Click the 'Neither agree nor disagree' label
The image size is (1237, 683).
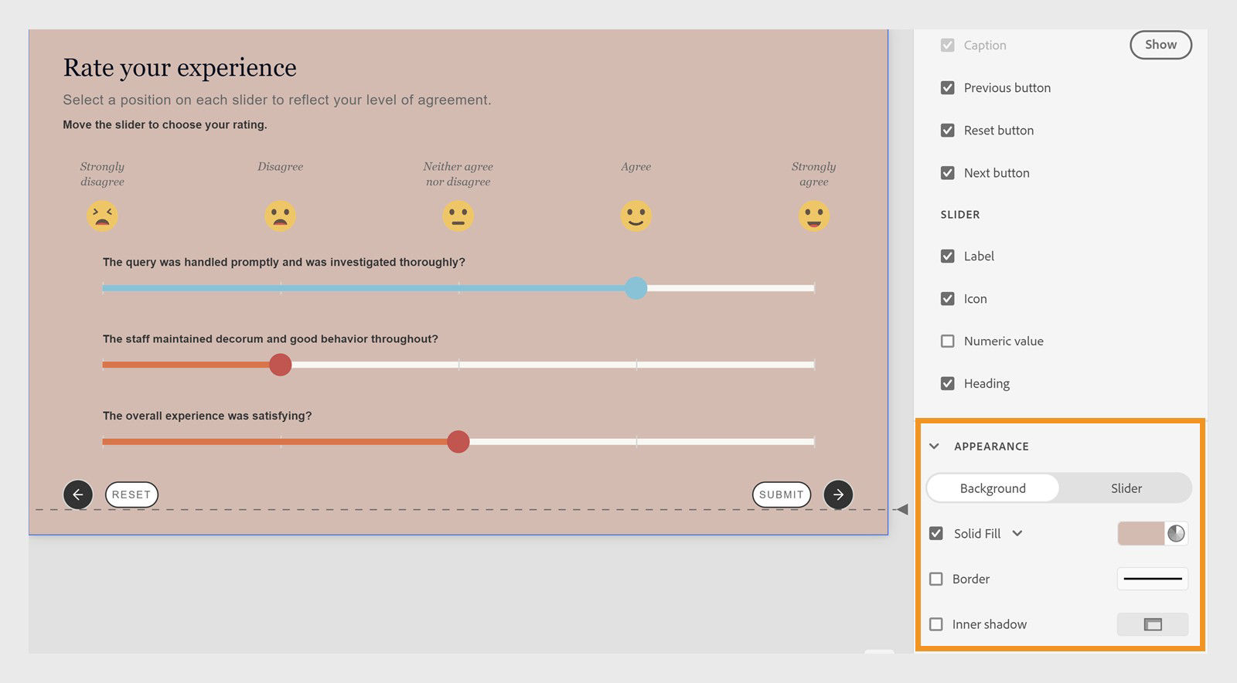[x=458, y=174]
